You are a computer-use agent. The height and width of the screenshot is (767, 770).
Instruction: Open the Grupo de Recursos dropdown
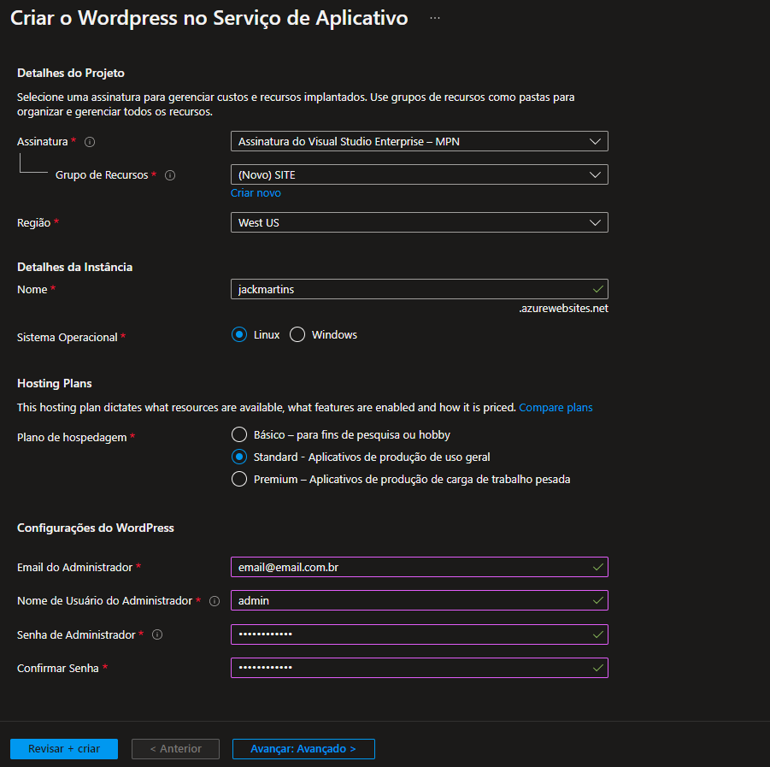[x=420, y=175]
